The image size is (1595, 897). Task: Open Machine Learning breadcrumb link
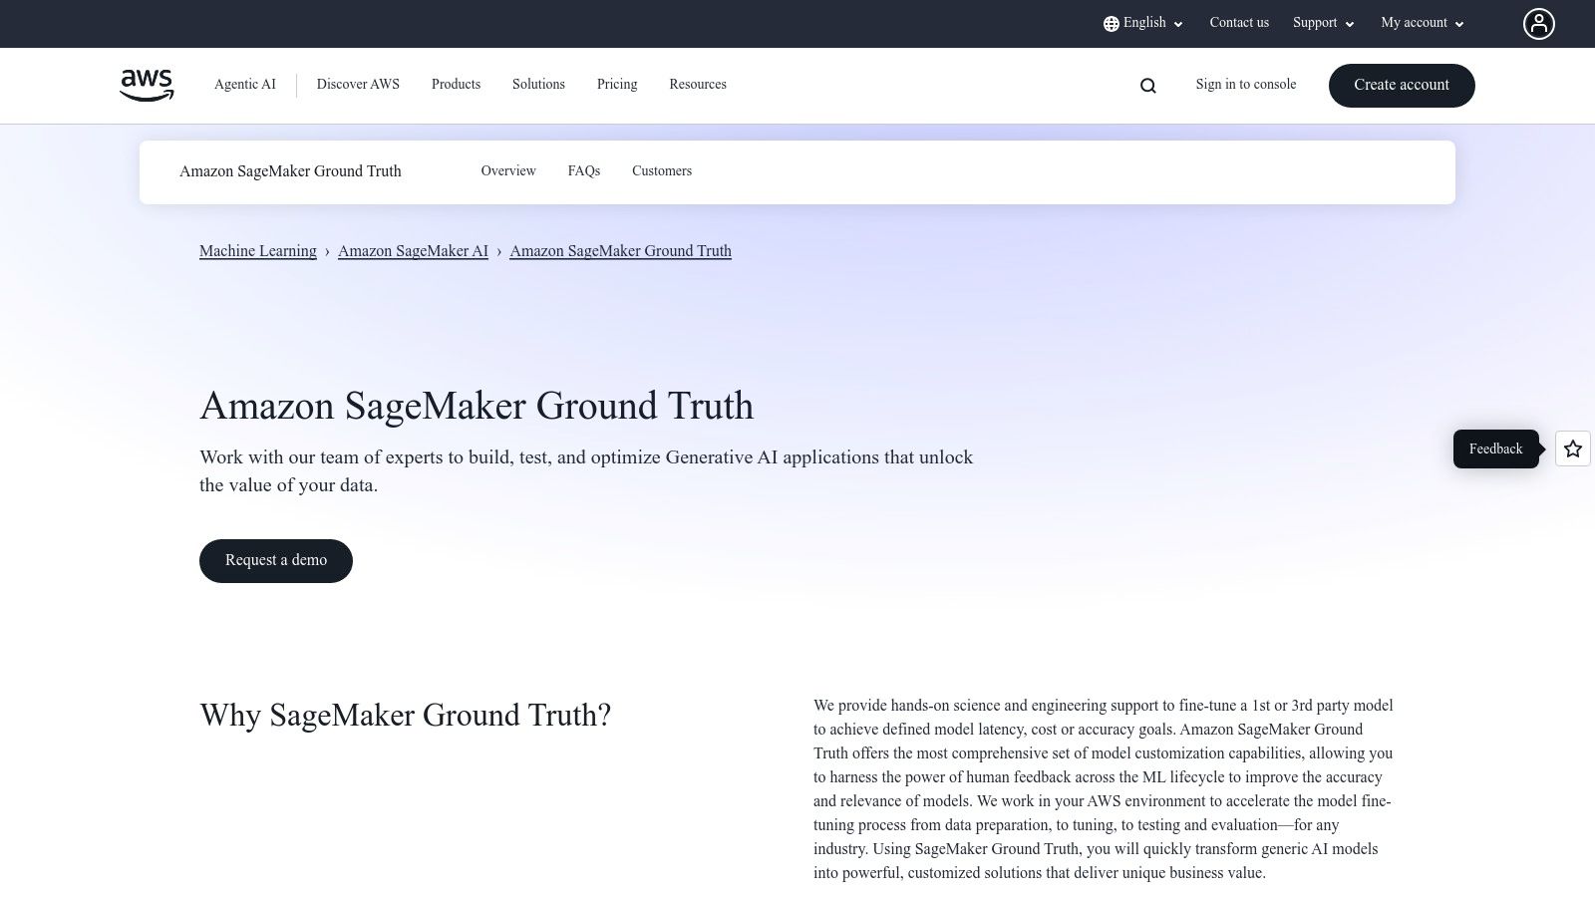(x=258, y=251)
